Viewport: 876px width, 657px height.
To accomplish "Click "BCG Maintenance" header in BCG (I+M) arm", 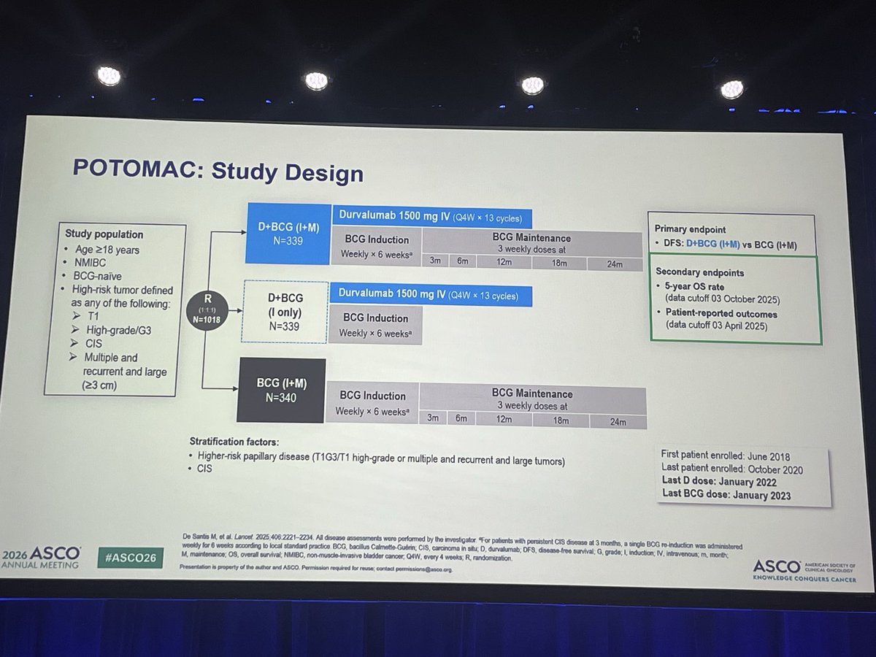I will (533, 399).
